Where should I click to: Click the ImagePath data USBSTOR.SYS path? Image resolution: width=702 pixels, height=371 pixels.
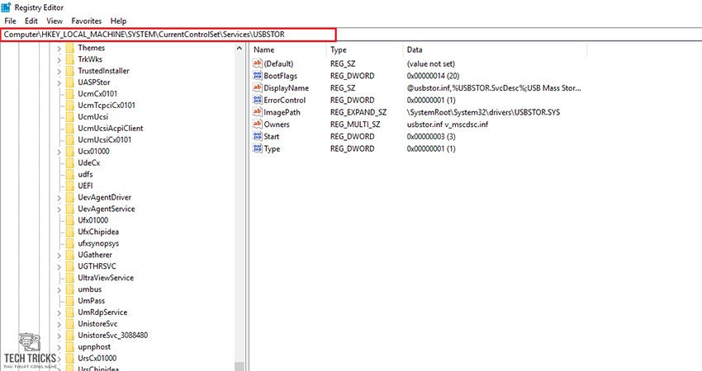[483, 112]
